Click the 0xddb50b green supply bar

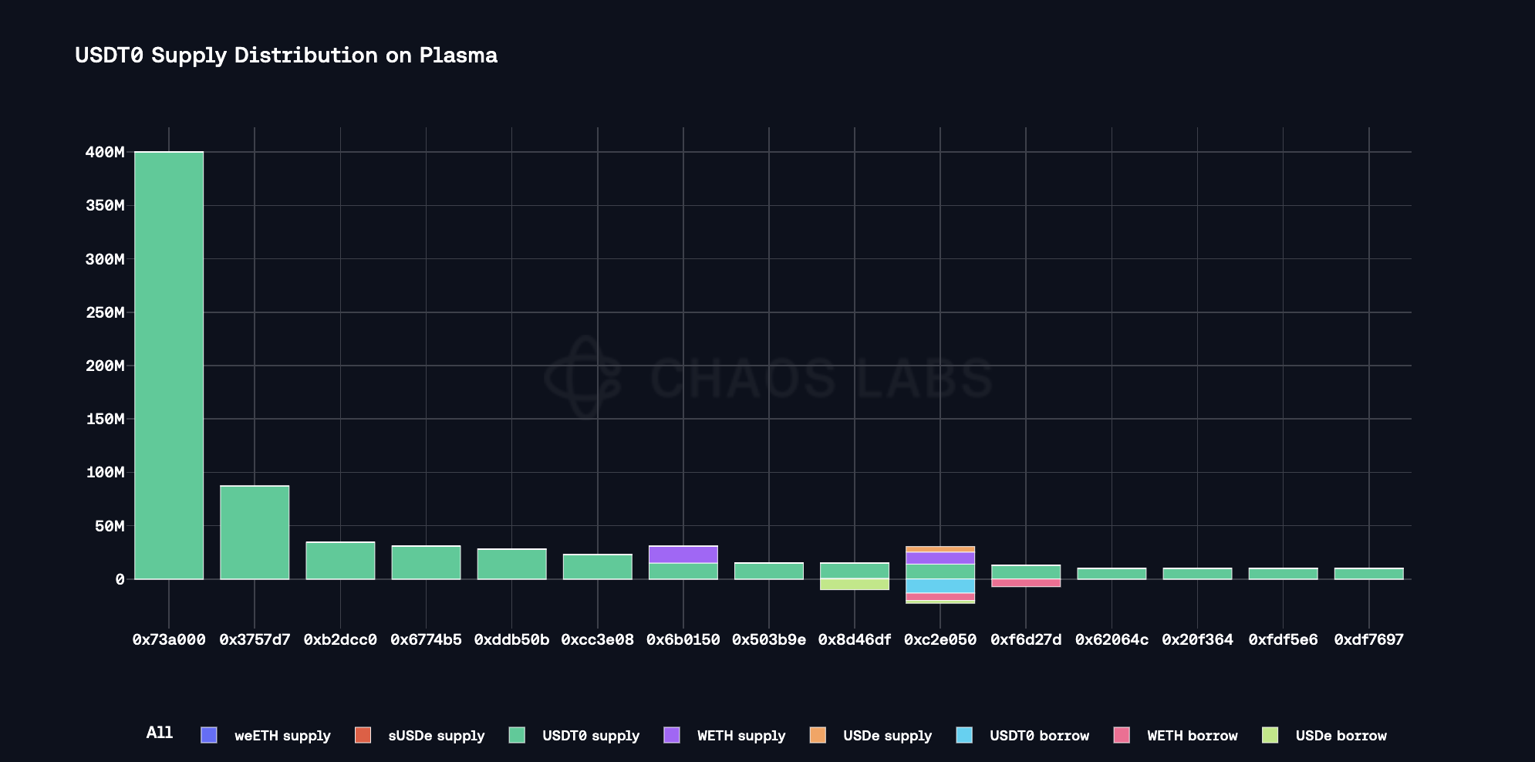pyautogui.click(x=511, y=564)
